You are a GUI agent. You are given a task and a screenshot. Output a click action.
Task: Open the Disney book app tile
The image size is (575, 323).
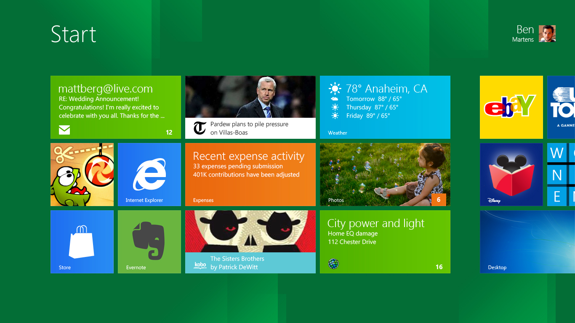point(511,175)
